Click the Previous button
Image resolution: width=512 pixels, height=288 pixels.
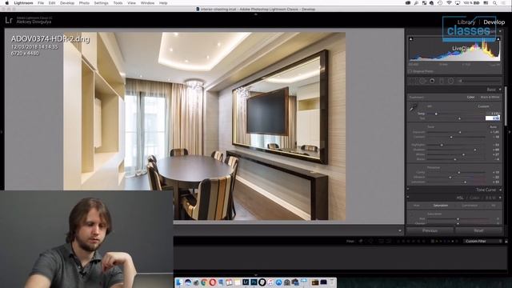(430, 230)
